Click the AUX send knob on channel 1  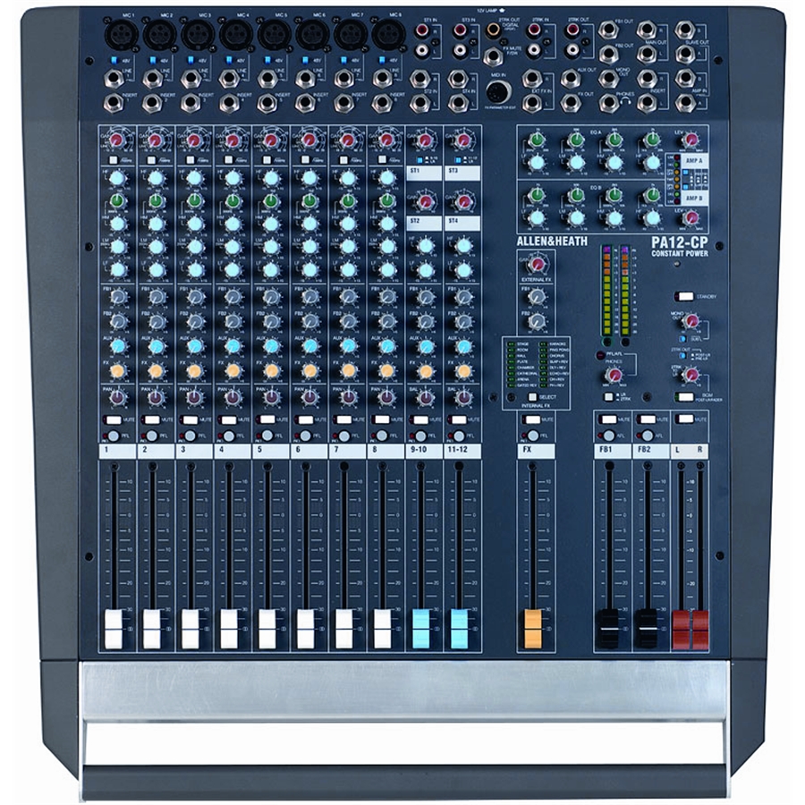117,345
